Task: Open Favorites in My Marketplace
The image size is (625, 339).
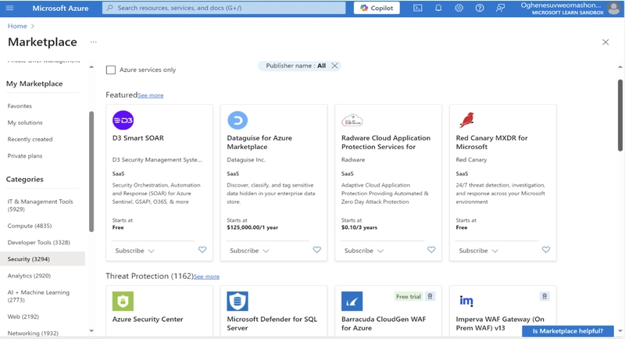Action: (x=20, y=106)
